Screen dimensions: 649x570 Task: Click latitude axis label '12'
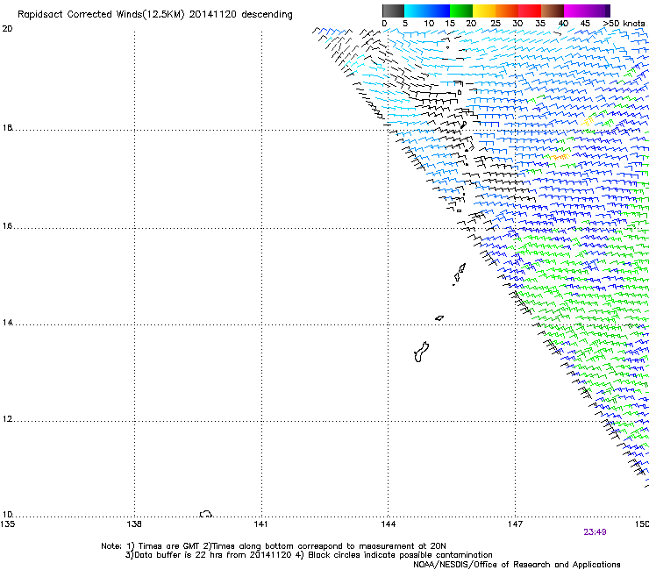(x=7, y=419)
